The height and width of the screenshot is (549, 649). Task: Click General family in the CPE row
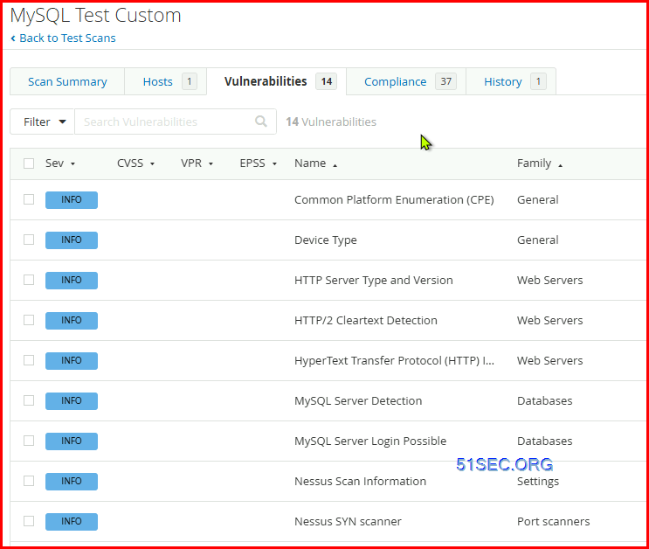(x=538, y=199)
